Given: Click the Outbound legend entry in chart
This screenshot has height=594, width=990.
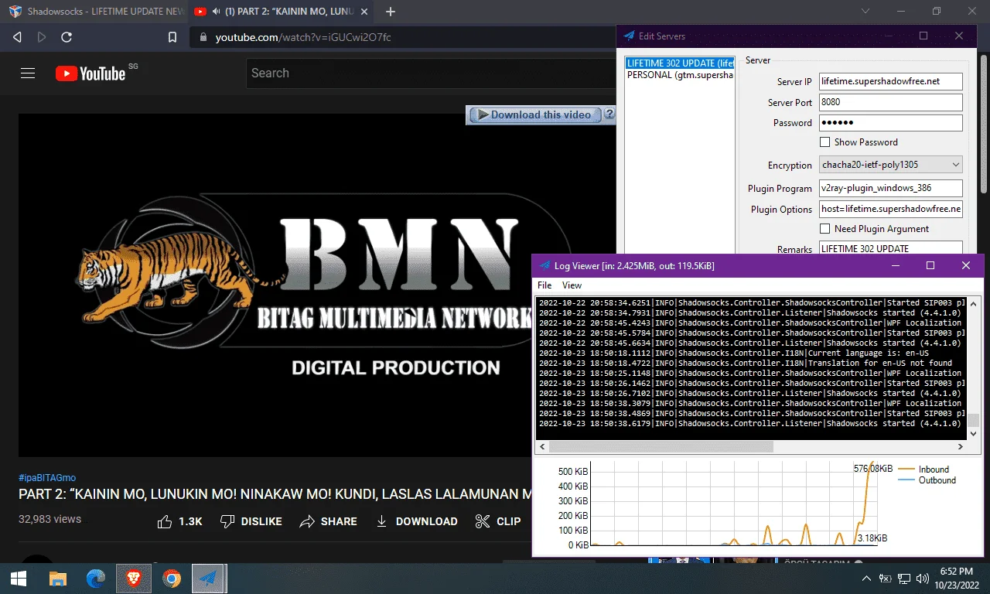Looking at the screenshot, I should point(927,480).
